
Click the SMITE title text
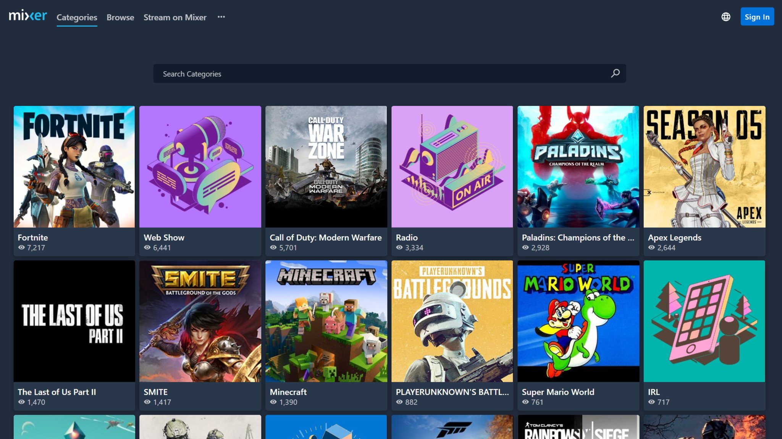tap(155, 392)
